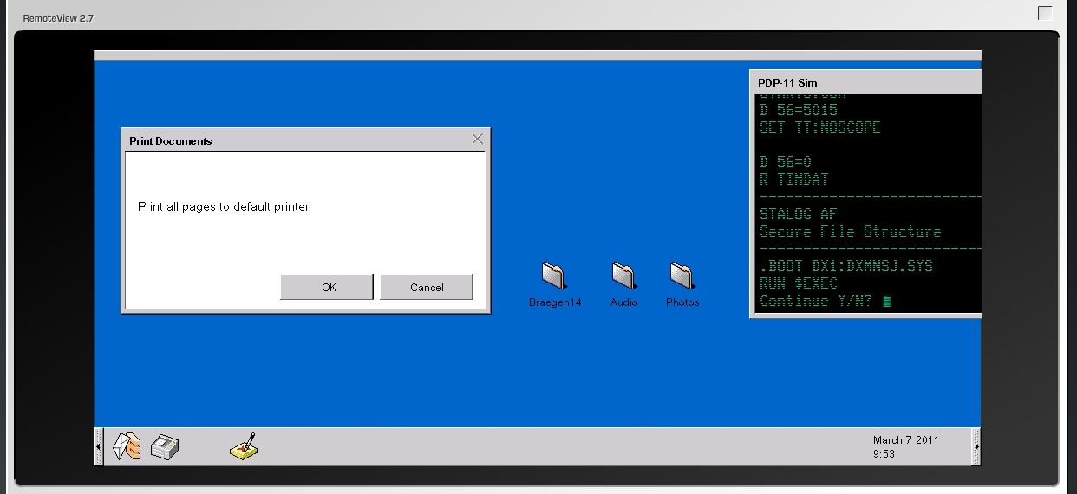Click the hand-holding-papers taskbar icon

127,447
